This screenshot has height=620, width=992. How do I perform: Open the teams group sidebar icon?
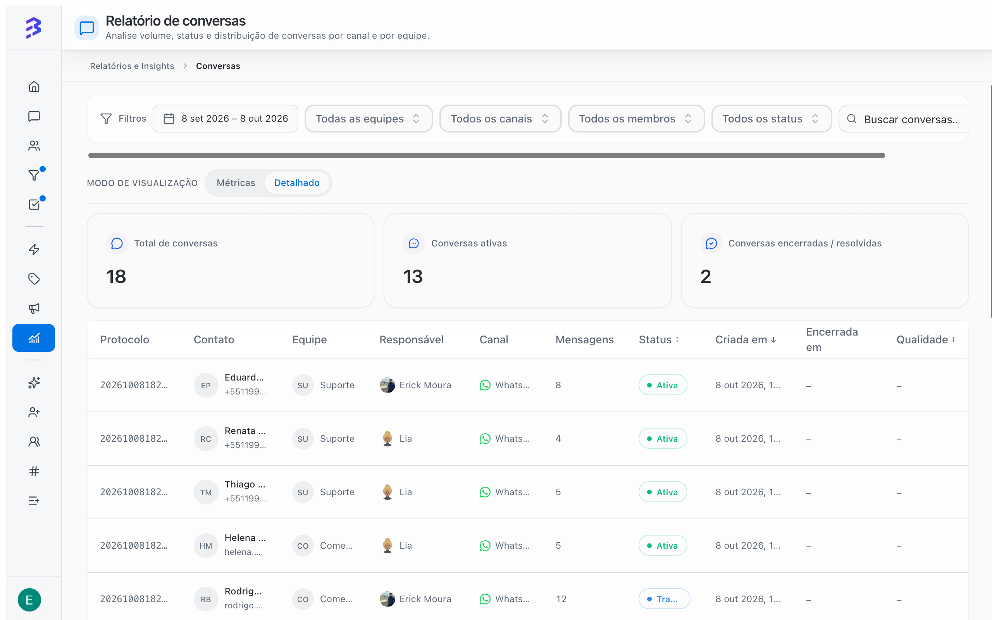click(x=34, y=442)
